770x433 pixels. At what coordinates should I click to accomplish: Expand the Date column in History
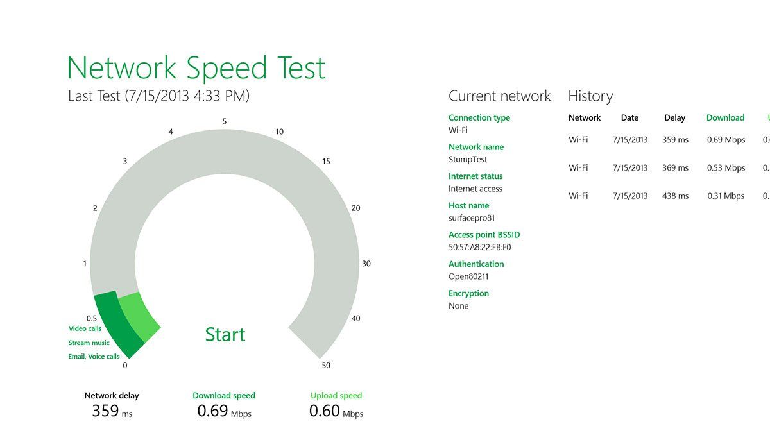click(x=629, y=117)
